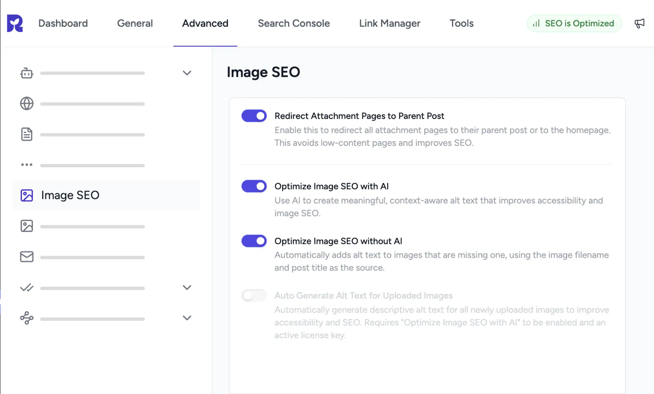
Task: Turn off Optimize Image SEO with AI
Action: click(x=254, y=186)
